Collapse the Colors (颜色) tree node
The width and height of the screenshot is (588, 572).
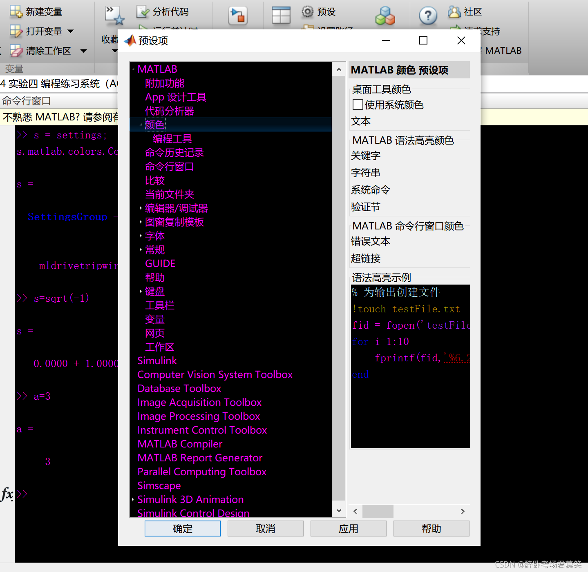tap(141, 125)
